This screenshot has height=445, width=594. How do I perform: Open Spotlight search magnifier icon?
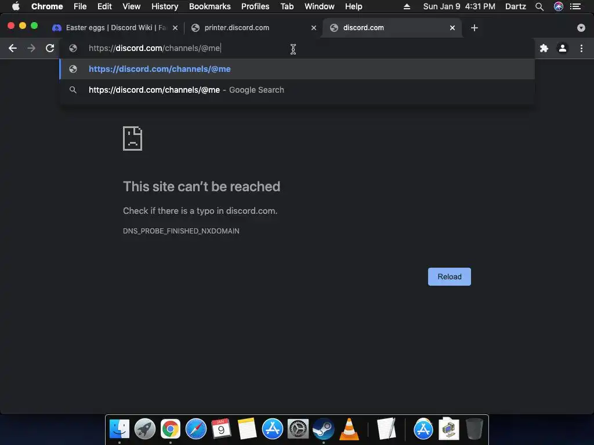539,6
